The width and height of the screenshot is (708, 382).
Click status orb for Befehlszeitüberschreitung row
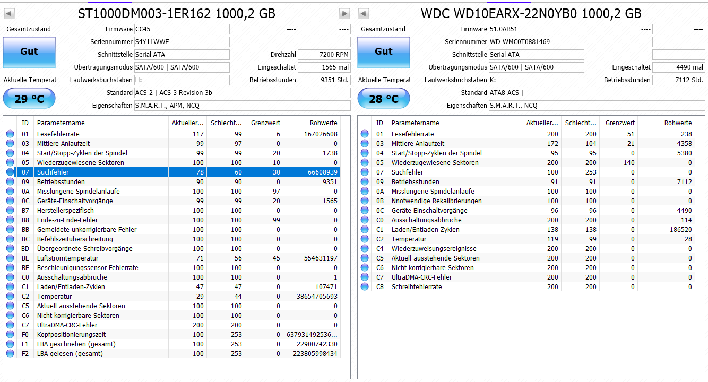pos(10,239)
